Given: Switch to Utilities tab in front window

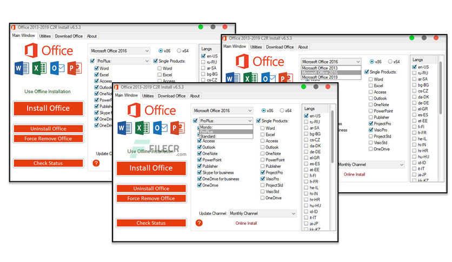Looking at the screenshot, I should tap(148, 96).
